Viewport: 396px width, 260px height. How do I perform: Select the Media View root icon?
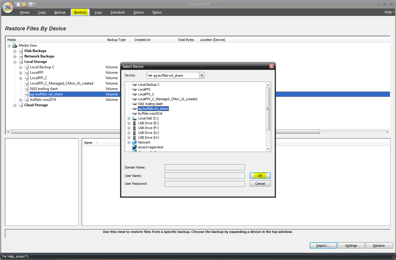[15, 45]
